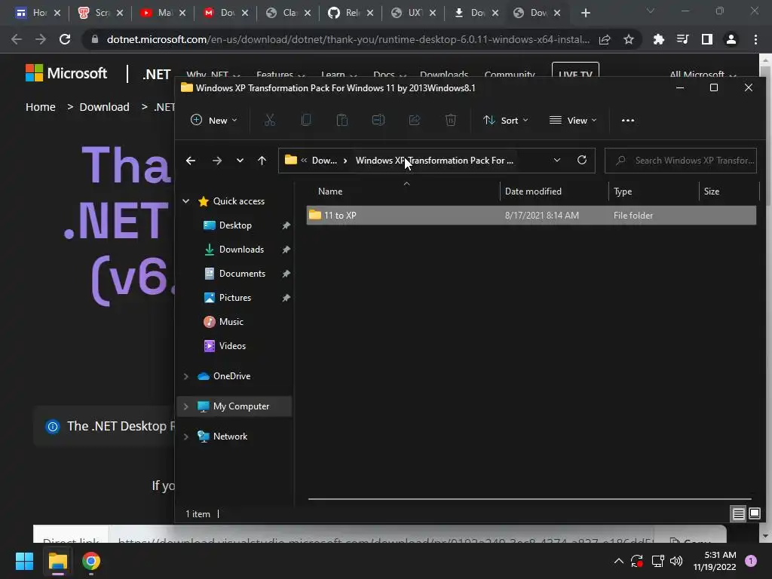Open clock and date notification area
The image size is (772, 579).
pos(715,561)
